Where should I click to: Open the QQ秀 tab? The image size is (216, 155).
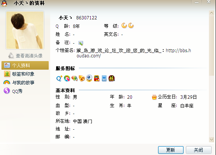coord(13,91)
